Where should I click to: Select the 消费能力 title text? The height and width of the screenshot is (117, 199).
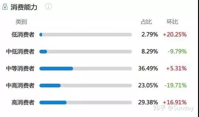point(24,7)
